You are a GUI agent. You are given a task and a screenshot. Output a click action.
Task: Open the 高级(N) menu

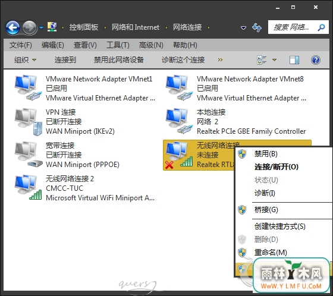click(151, 45)
